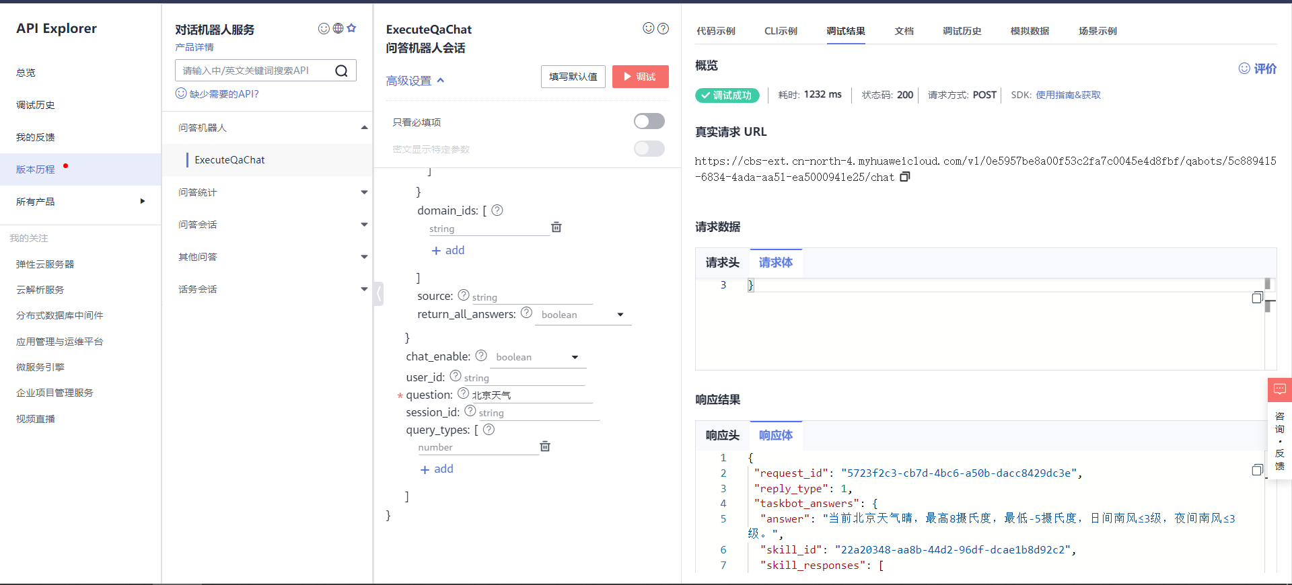Viewport: 1292px width, 585px height.
Task: Open 版本历程 in left sidebar
Action: click(x=36, y=169)
